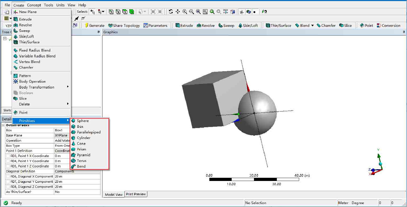Expand the Body Transformation submenu

click(x=37, y=87)
